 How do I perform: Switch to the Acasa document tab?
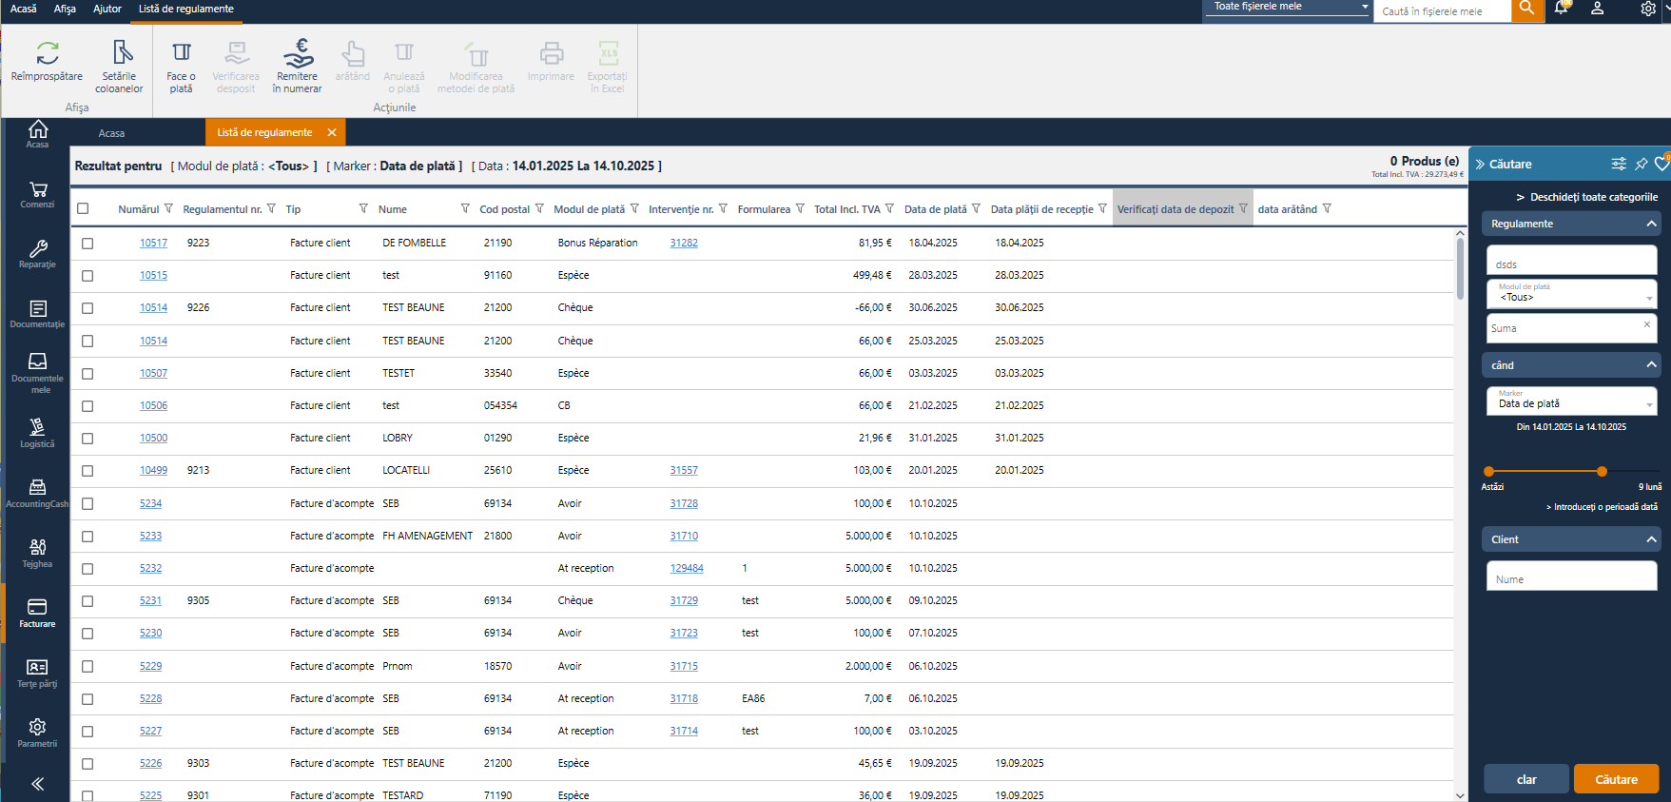coord(111,133)
